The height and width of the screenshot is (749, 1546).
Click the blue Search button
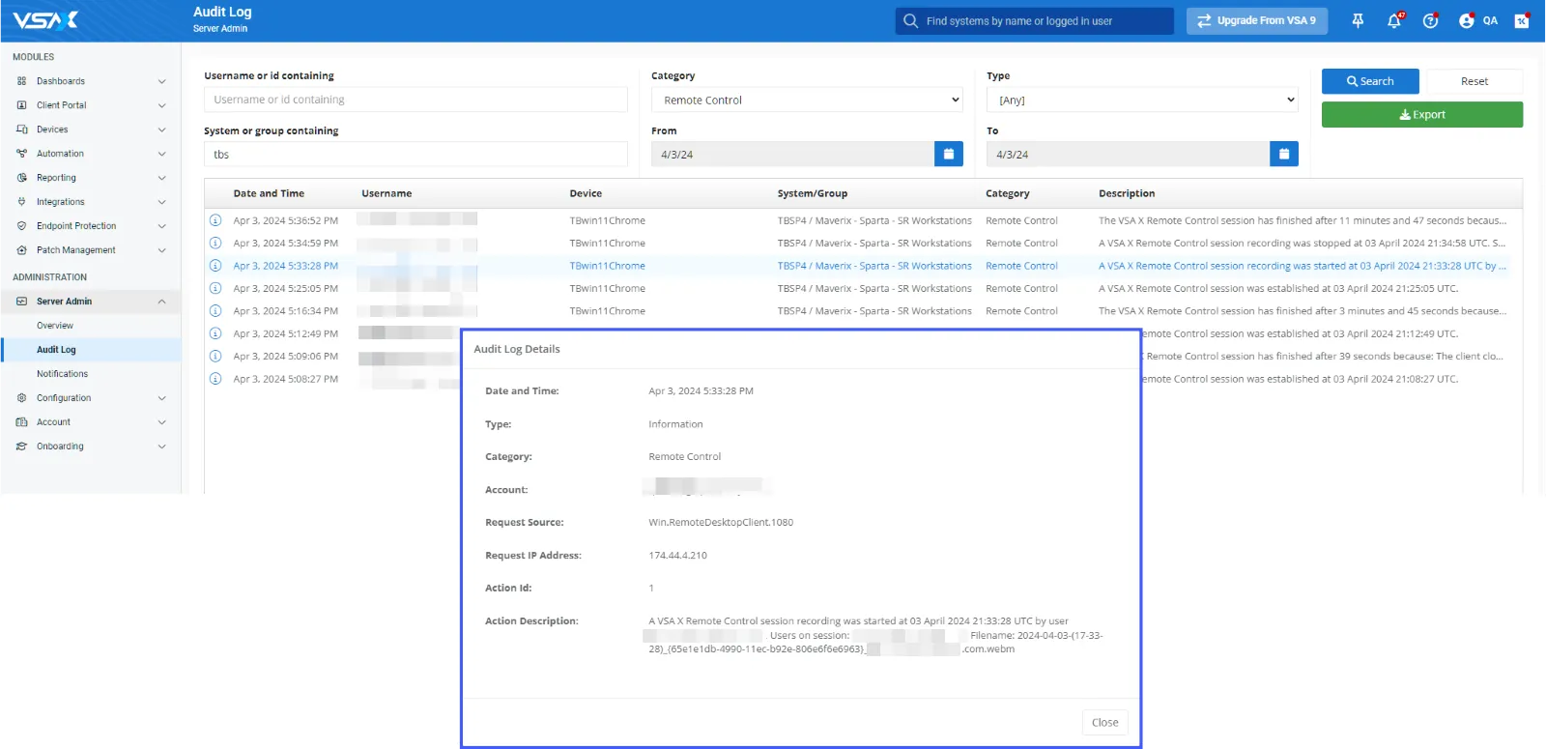coord(1369,81)
